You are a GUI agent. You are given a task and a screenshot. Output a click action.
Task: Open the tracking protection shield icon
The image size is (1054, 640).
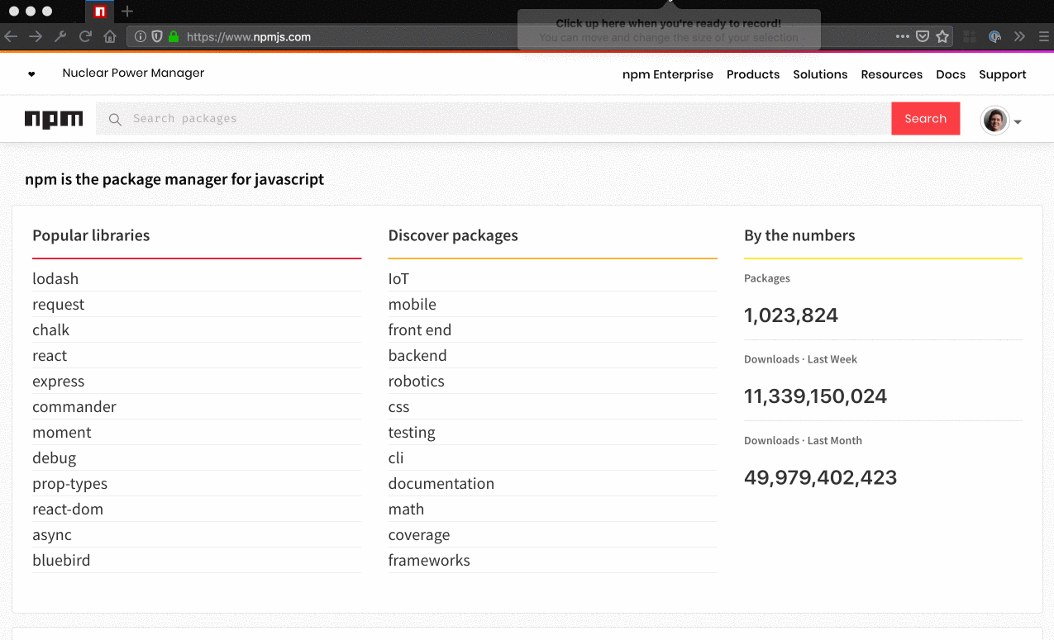tap(157, 36)
